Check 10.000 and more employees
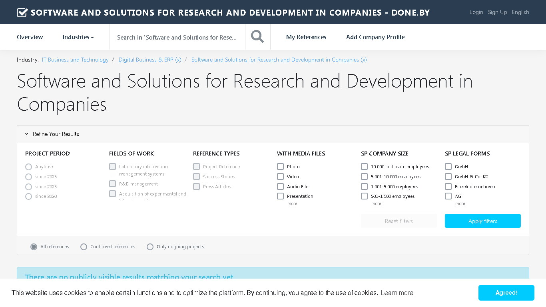546x307 pixels. click(365, 167)
